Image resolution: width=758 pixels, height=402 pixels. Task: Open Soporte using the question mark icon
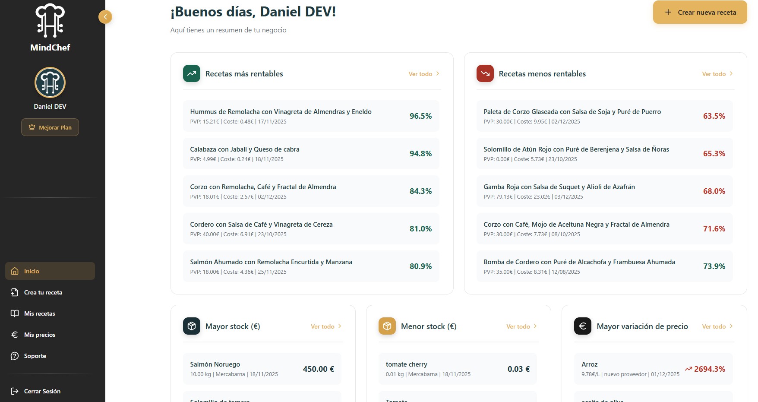click(14, 356)
